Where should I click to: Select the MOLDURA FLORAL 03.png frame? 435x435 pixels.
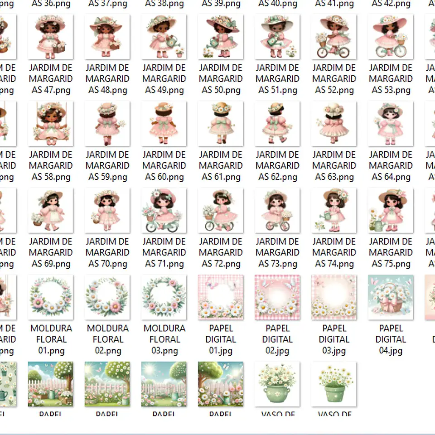(x=164, y=297)
